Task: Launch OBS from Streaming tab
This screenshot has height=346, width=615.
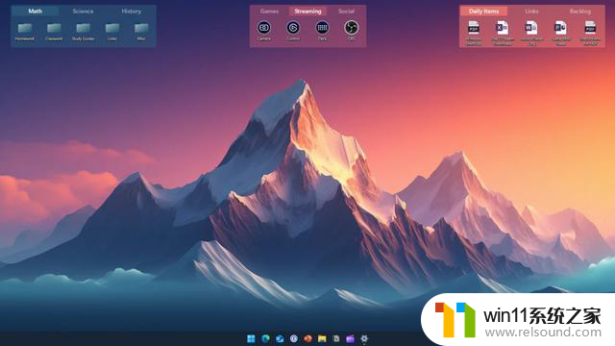Action: tap(351, 28)
